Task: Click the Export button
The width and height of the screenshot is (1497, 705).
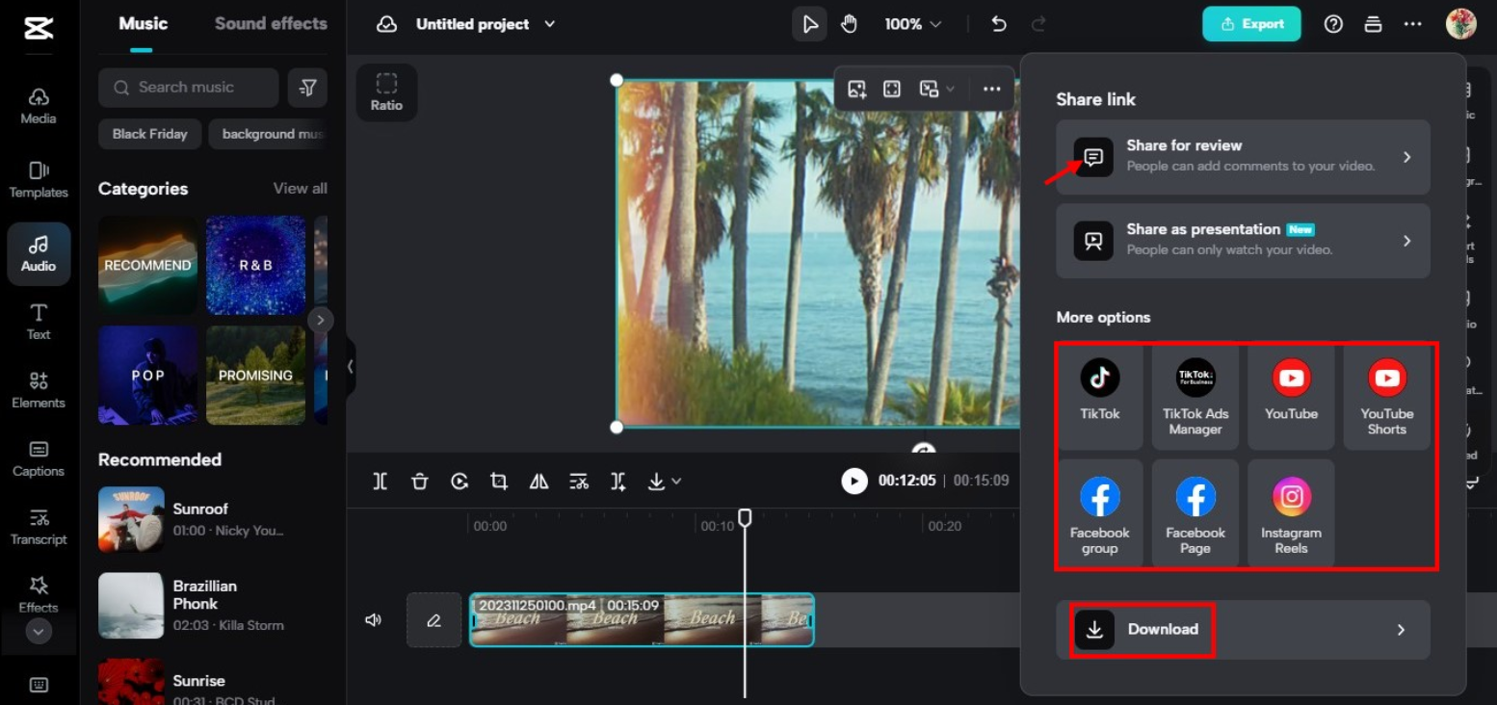Action: [1251, 23]
